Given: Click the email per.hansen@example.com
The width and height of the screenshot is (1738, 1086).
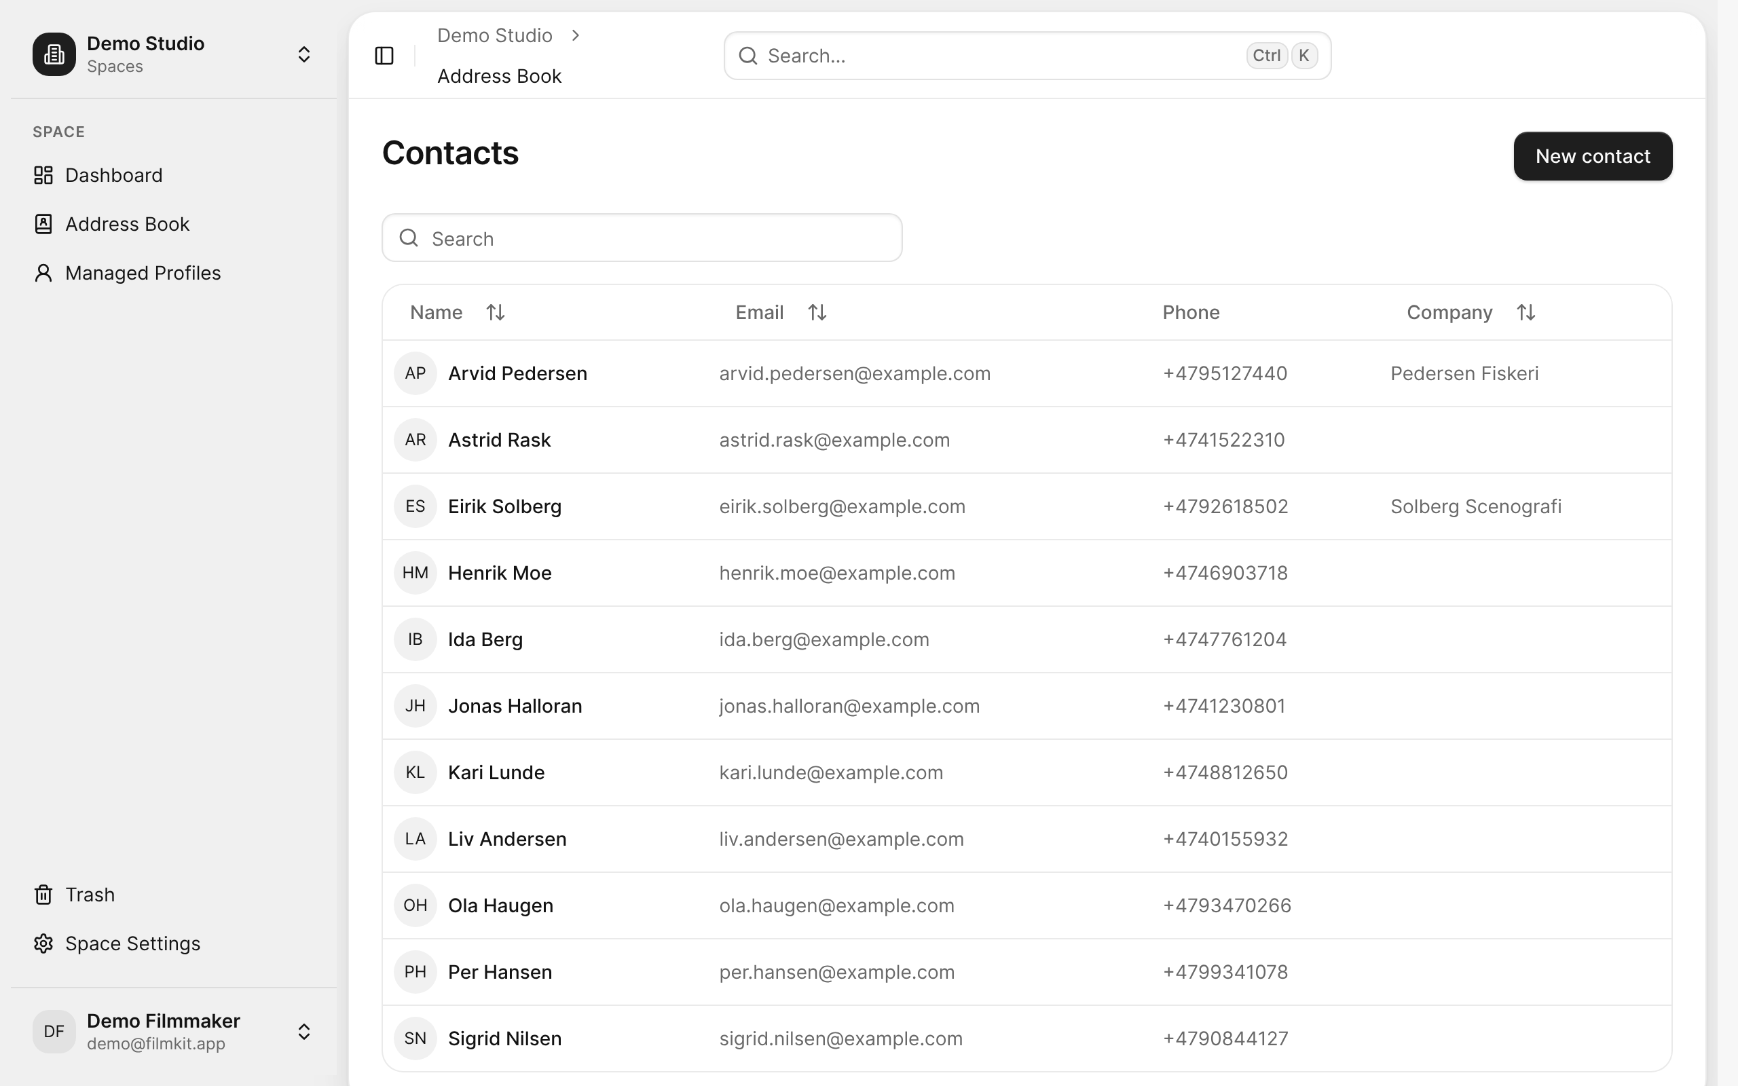Looking at the screenshot, I should [836, 972].
